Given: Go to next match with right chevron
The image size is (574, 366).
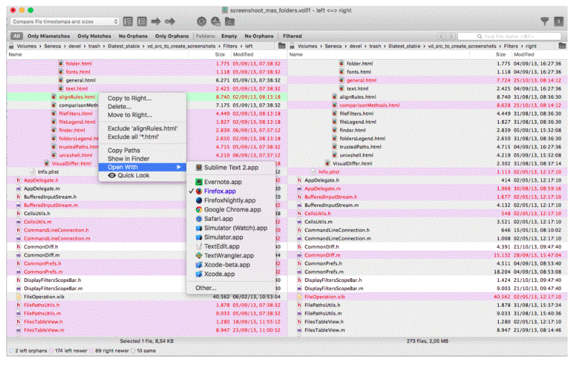Looking at the screenshot, I should tap(451, 36).
